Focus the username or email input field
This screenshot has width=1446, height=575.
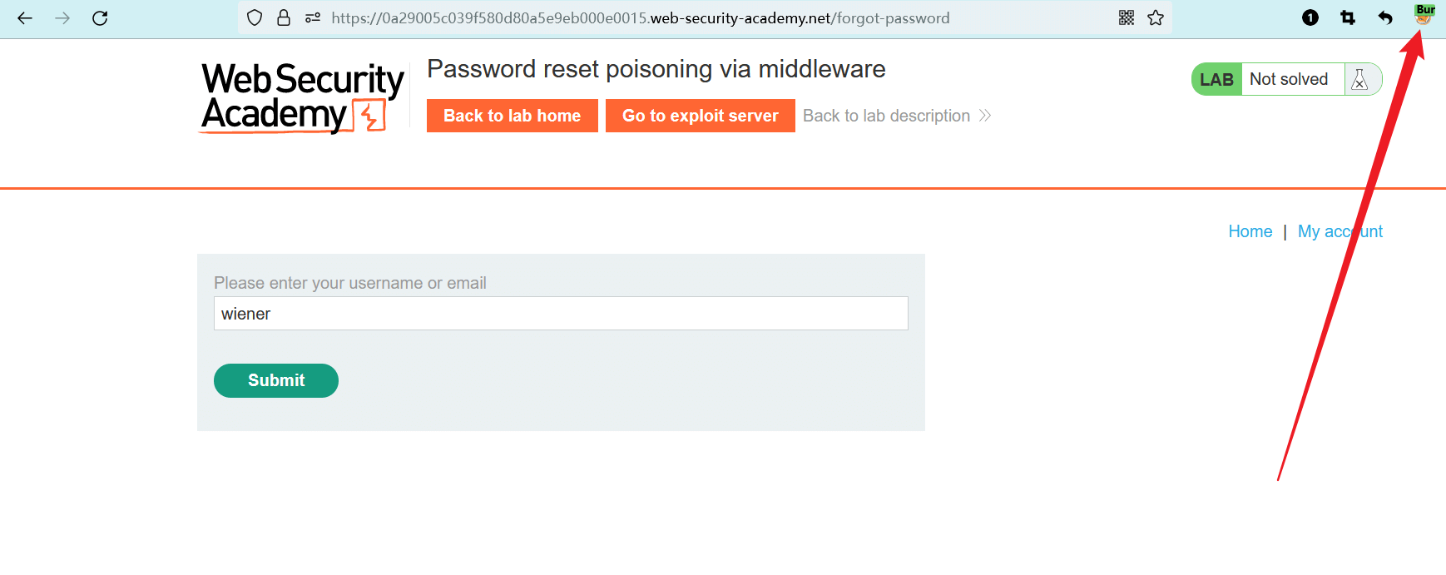coord(561,314)
